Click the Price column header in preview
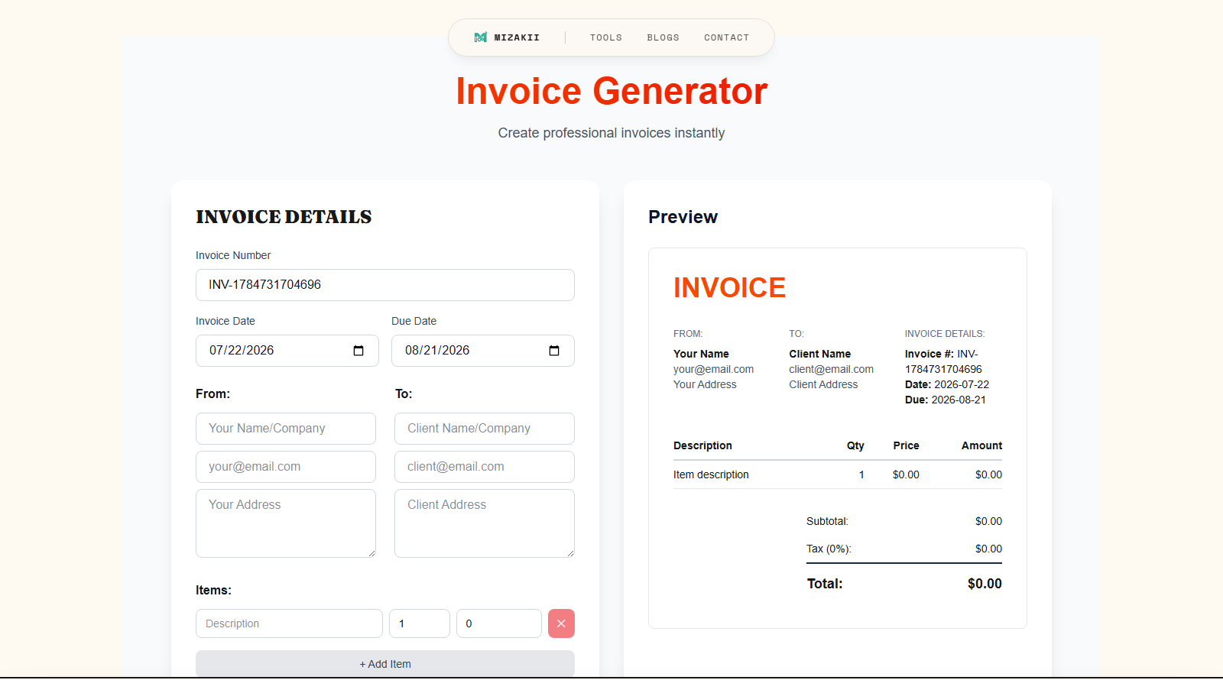Viewport: 1223px width, 680px height. coord(906,445)
